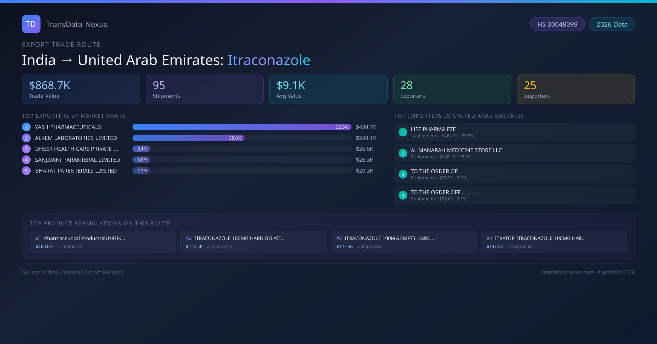Image resolution: width=657 pixels, height=344 pixels.
Task: Select the badge for AL MANARAH MEDICINE STORE
Action: click(x=403, y=153)
